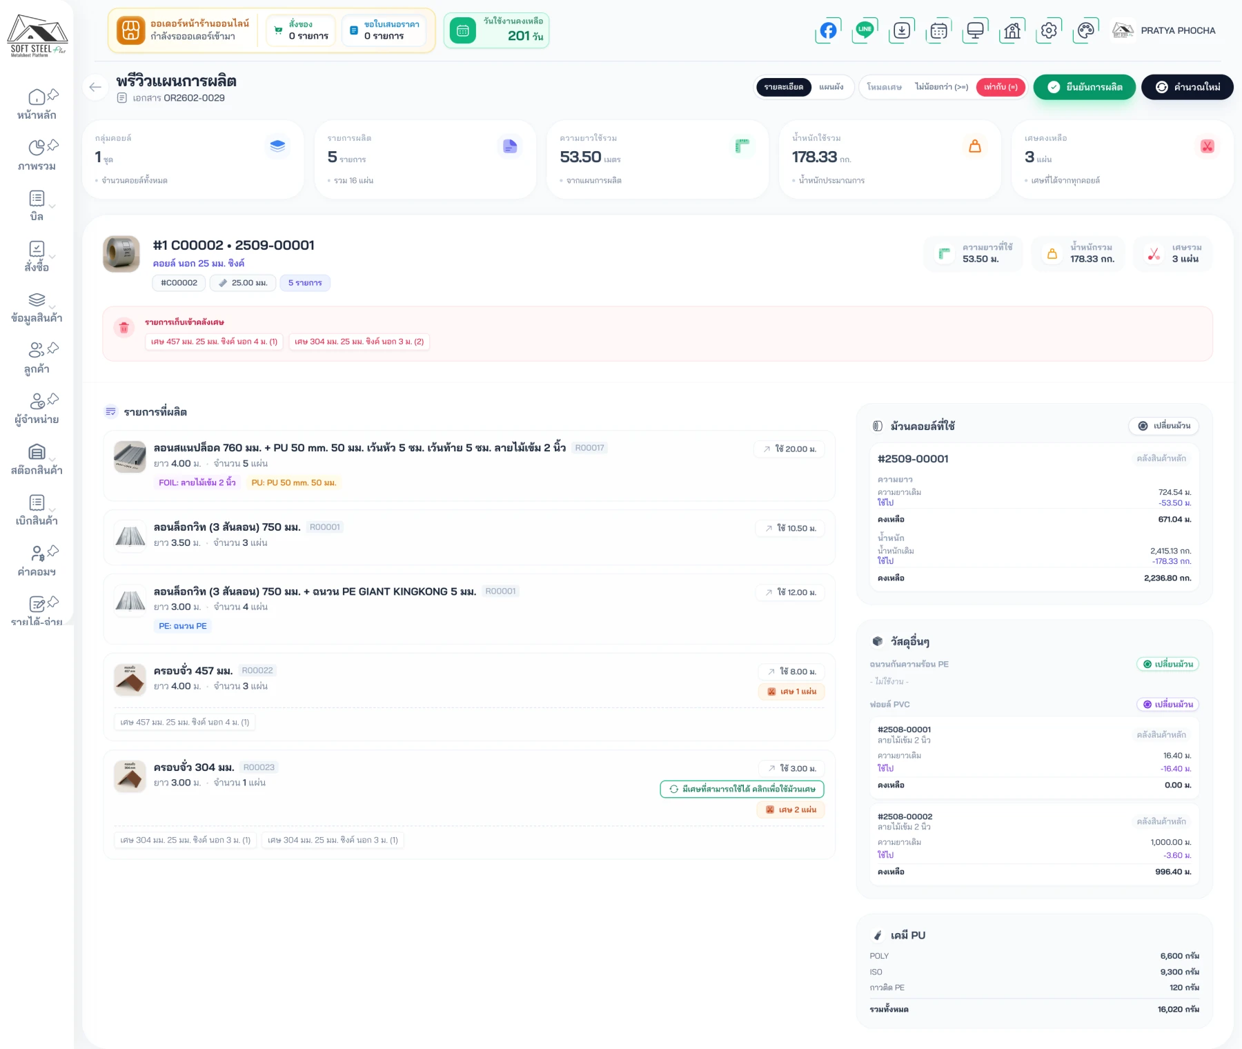
Task: Open ขอใบเสนอราคา 0 รายการ box
Action: click(x=384, y=30)
